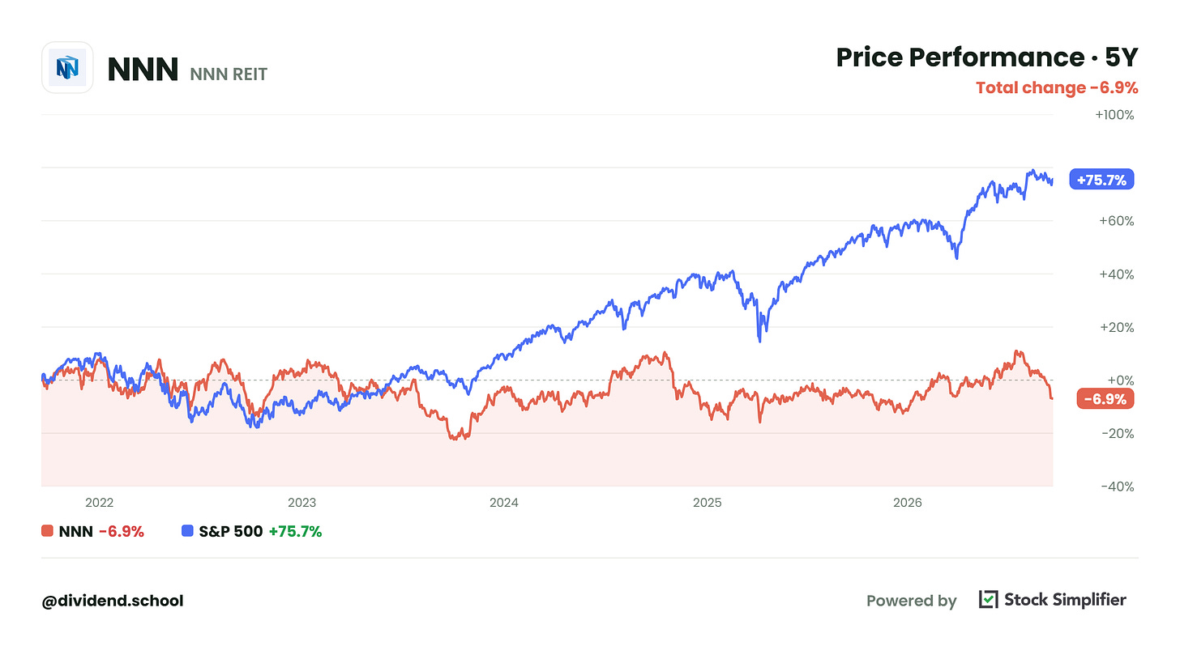Image resolution: width=1180 pixels, height=663 pixels.
Task: Click the 2022 x-axis year label
Action: [99, 503]
